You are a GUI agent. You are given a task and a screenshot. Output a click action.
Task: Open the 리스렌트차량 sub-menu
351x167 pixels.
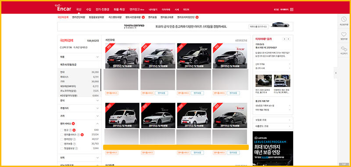click(115, 17)
